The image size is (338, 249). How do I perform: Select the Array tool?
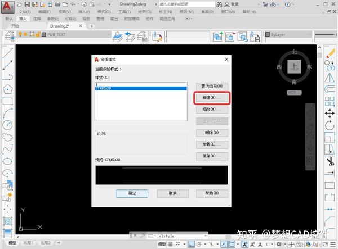coord(330,101)
